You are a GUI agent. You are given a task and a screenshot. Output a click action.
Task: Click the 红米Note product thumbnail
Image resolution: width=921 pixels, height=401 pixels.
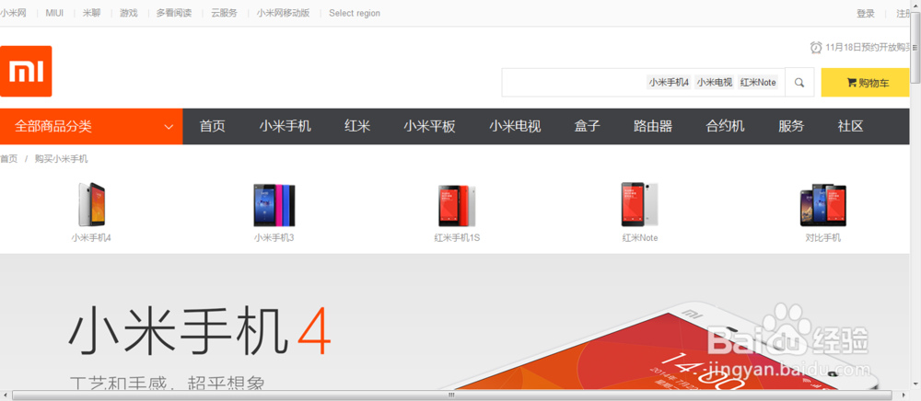[640, 204]
